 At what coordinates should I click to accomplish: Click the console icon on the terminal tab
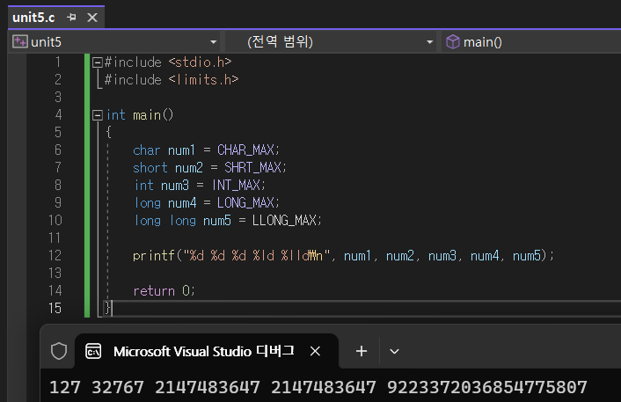[93, 351]
